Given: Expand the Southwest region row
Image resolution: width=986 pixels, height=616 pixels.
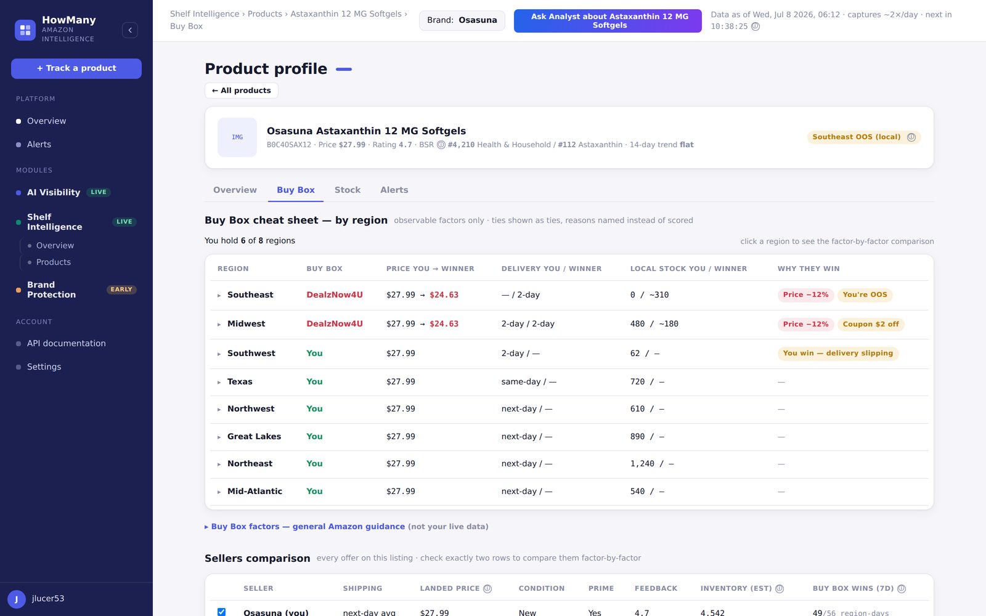Looking at the screenshot, I should click(x=219, y=354).
